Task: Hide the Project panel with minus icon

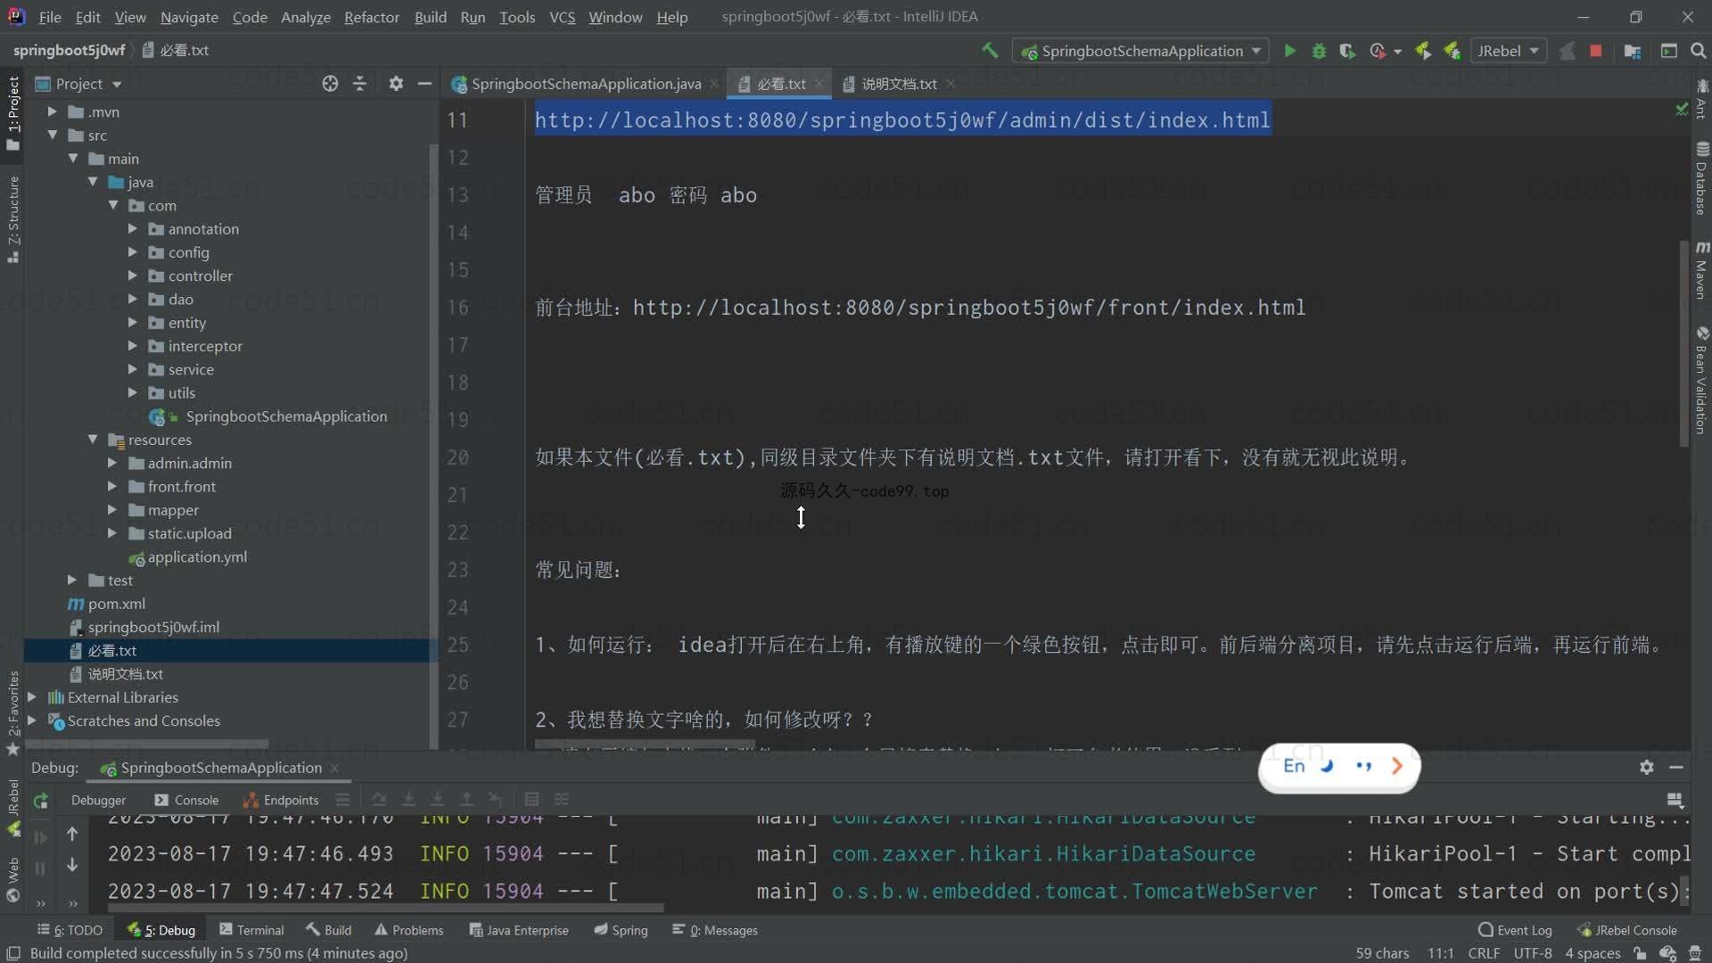Action: (x=424, y=83)
